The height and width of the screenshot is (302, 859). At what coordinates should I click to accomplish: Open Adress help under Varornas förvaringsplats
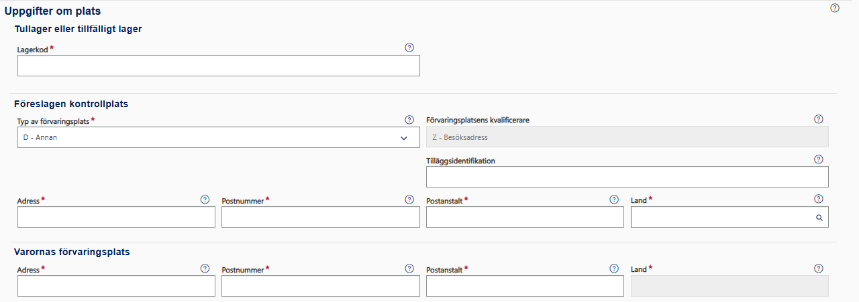click(x=205, y=269)
